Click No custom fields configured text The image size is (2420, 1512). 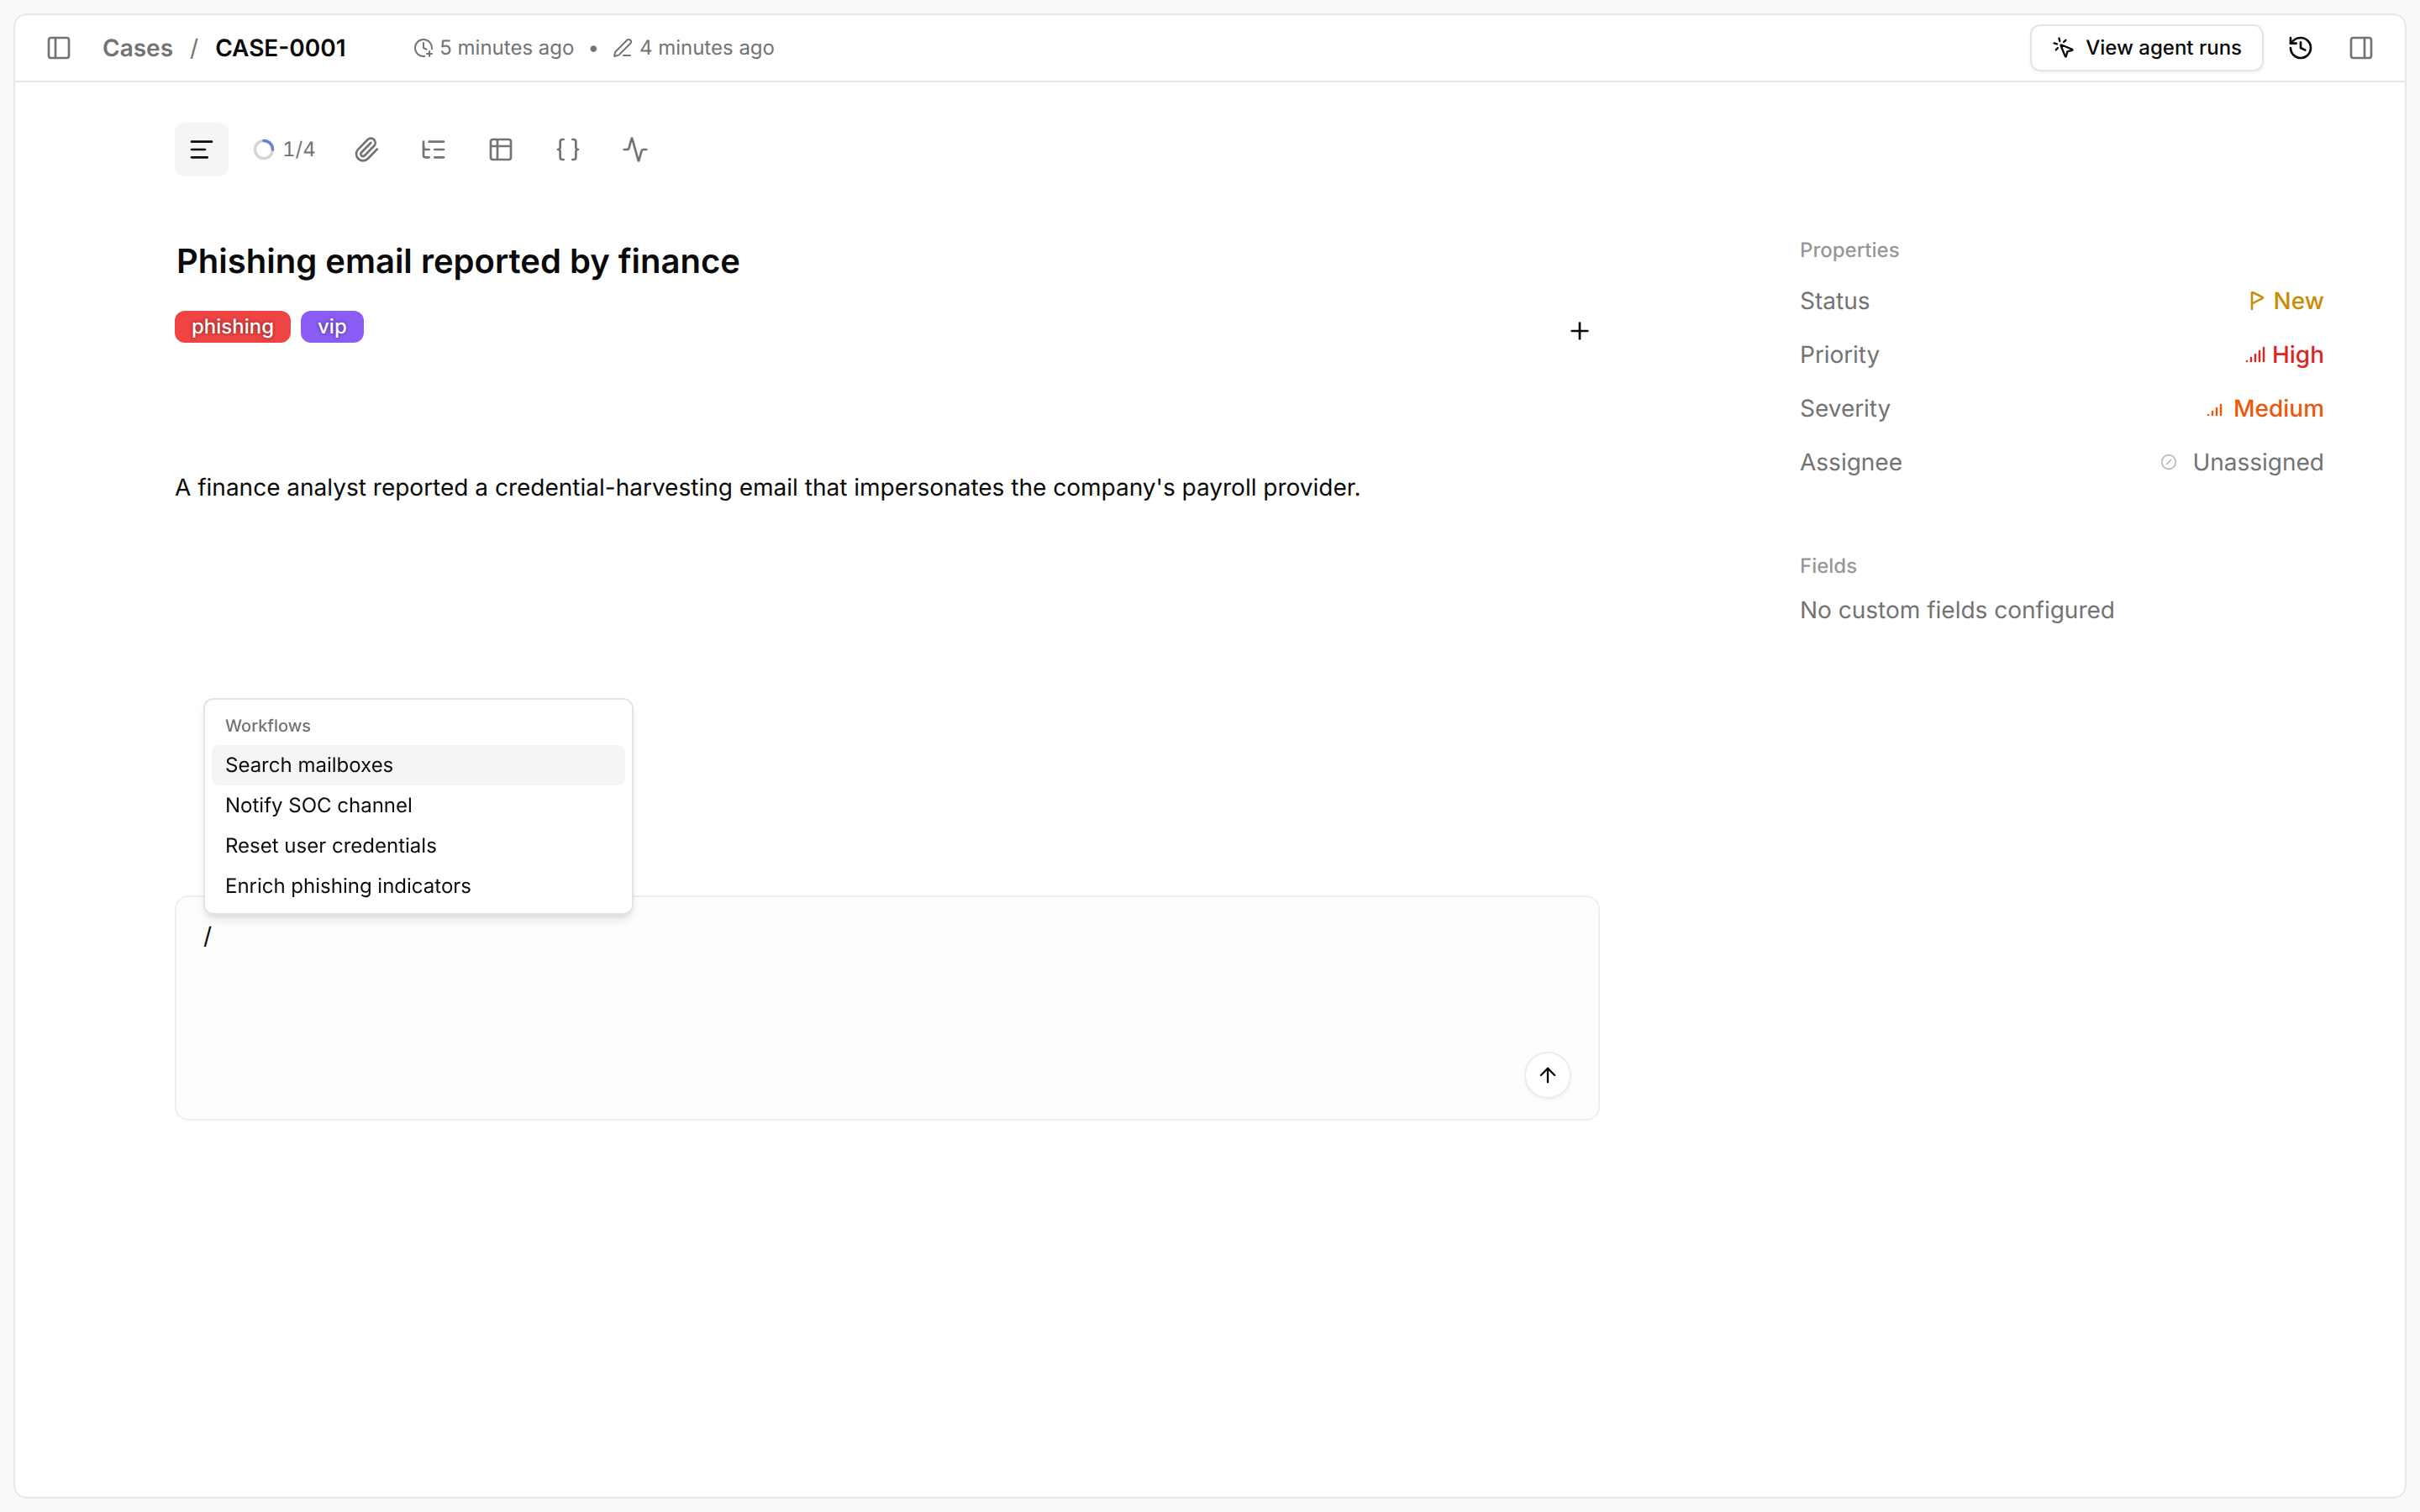[x=1957, y=610]
